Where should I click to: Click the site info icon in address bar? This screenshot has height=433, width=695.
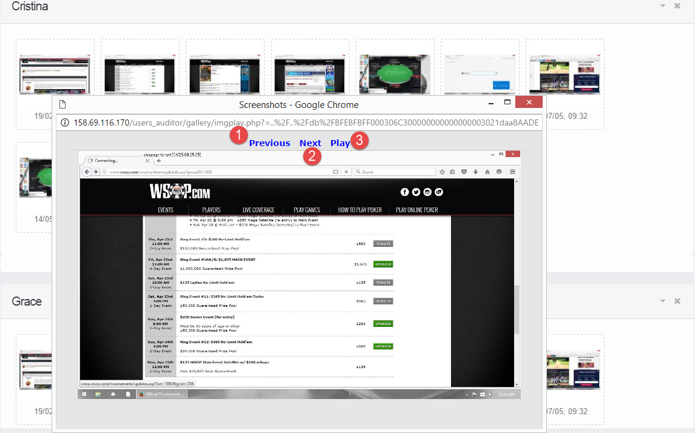pyautogui.click(x=65, y=123)
